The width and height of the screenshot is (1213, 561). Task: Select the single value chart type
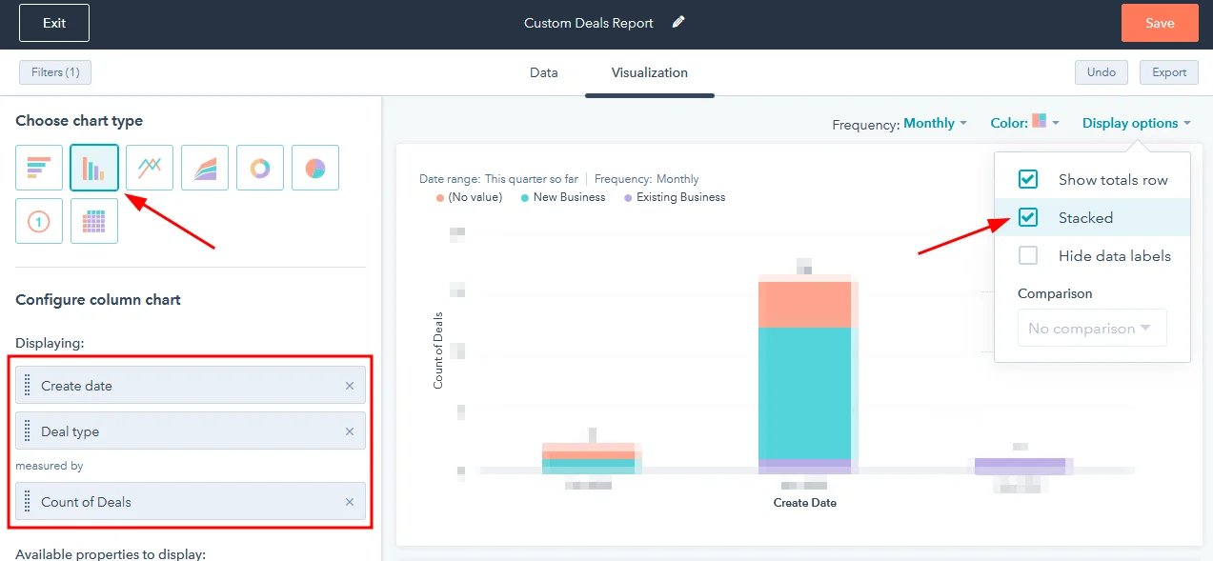point(38,221)
